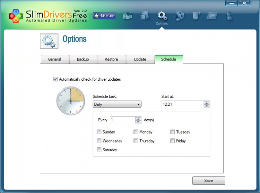Image resolution: width=260 pixels, height=193 pixels.
Task: Decrease the Start at time with down arrow
Action: click(x=207, y=106)
